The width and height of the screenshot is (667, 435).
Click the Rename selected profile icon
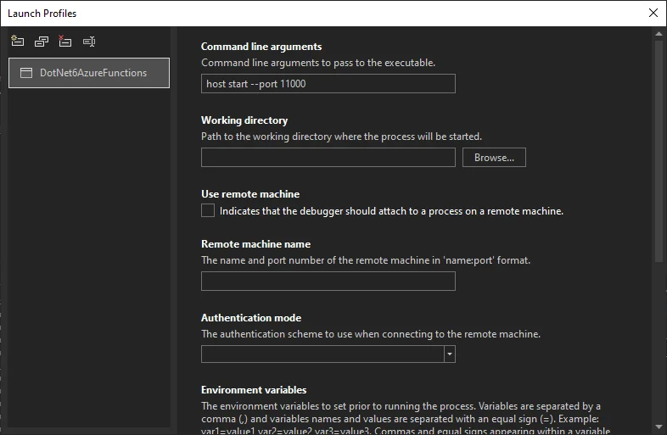pyautogui.click(x=89, y=41)
